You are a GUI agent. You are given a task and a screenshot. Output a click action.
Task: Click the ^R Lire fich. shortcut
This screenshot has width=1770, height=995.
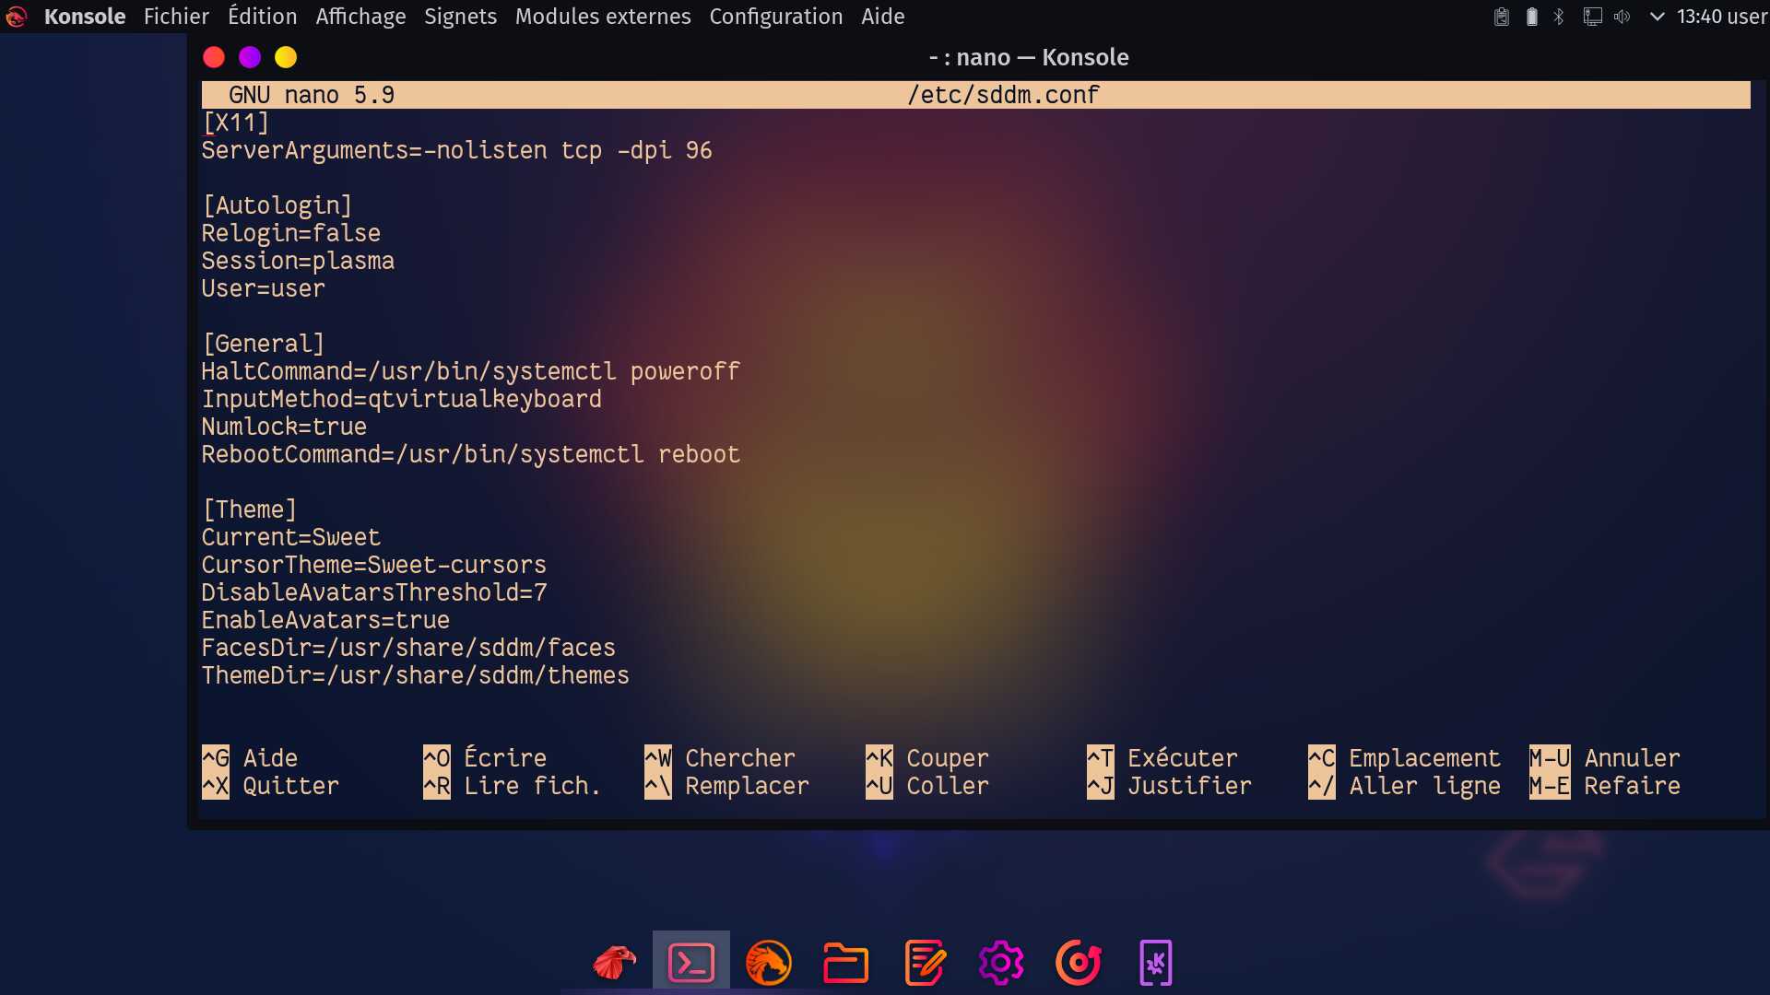512,786
